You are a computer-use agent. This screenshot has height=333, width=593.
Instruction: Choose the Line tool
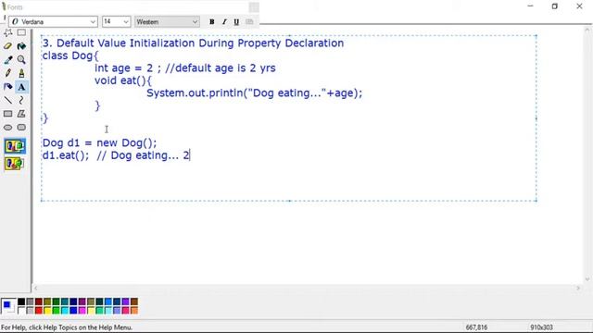pos(8,100)
